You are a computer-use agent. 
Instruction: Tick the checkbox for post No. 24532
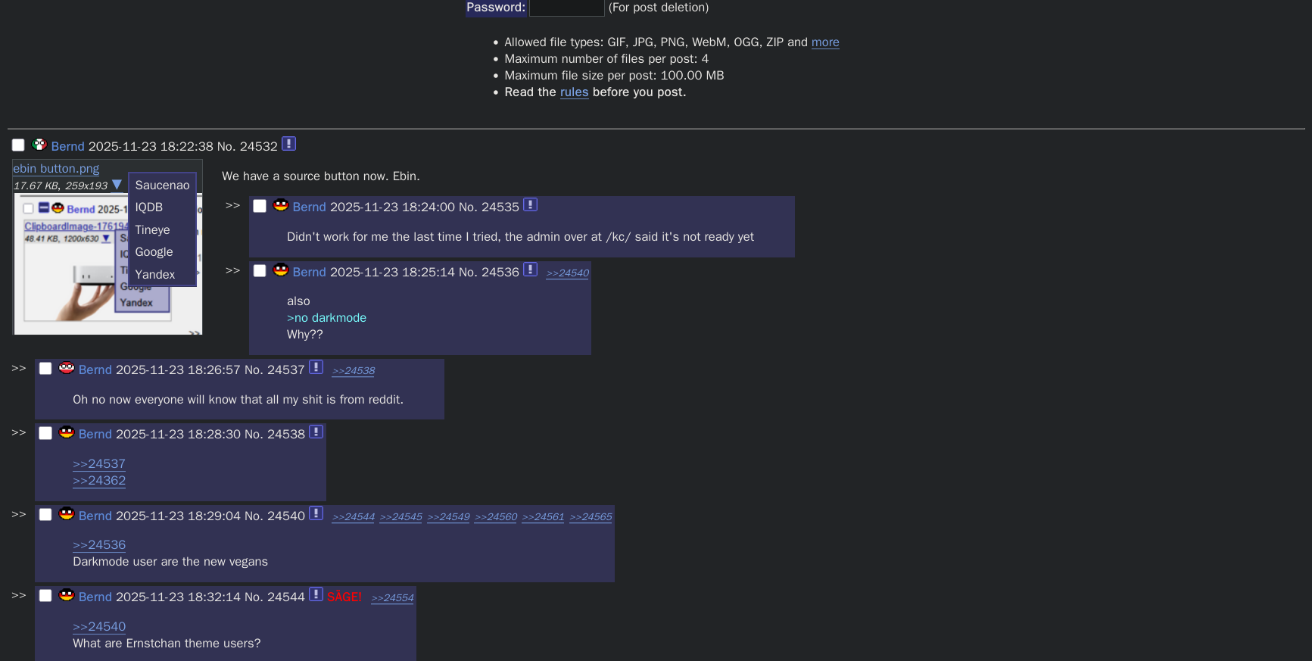pos(18,145)
